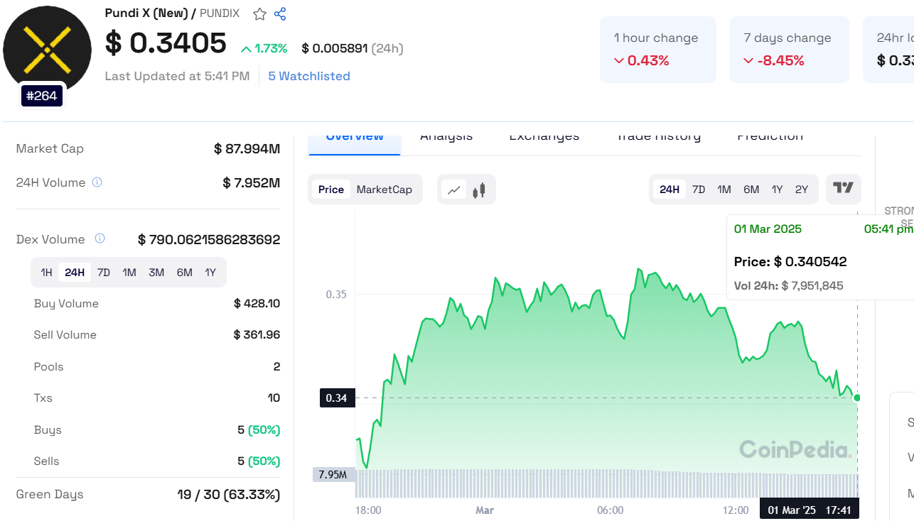Screen dimensions: 914x521
Task: Click 24H Volume info icon
Action: [97, 182]
